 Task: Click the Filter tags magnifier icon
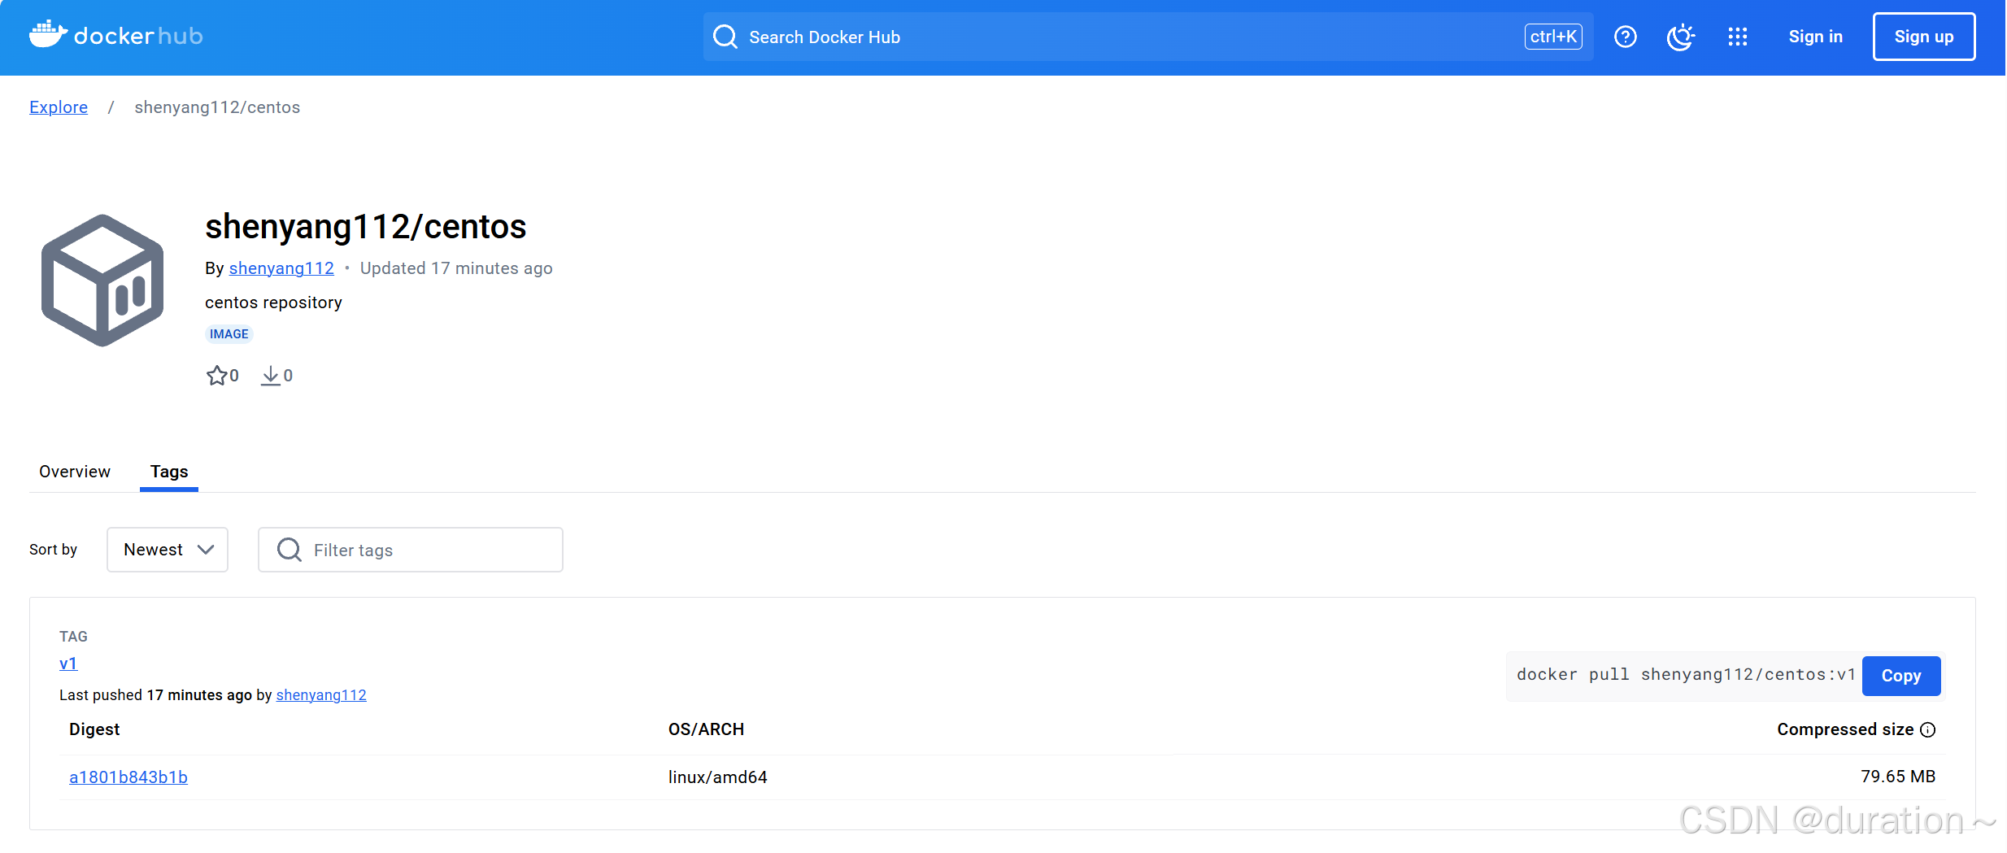tap(289, 550)
